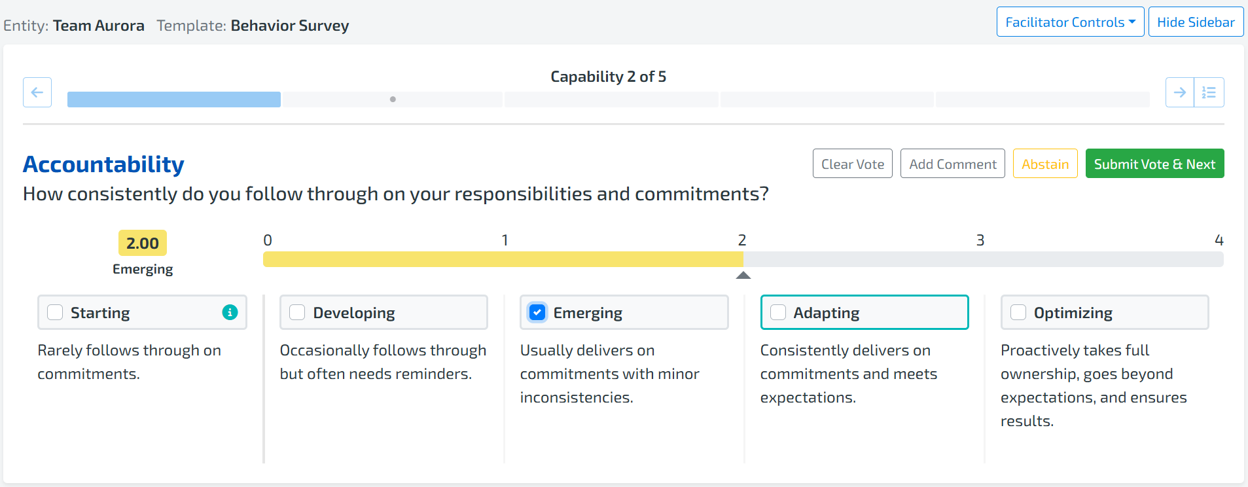
Task: Open the capability list icon
Action: (1209, 92)
